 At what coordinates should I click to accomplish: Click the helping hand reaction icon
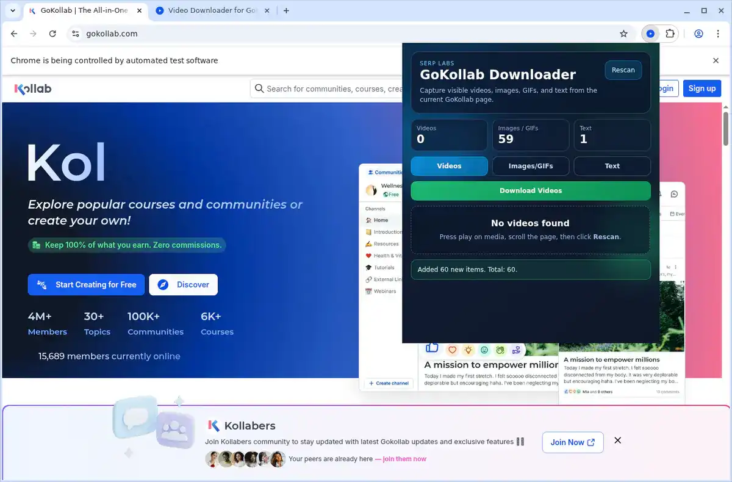[x=517, y=350]
